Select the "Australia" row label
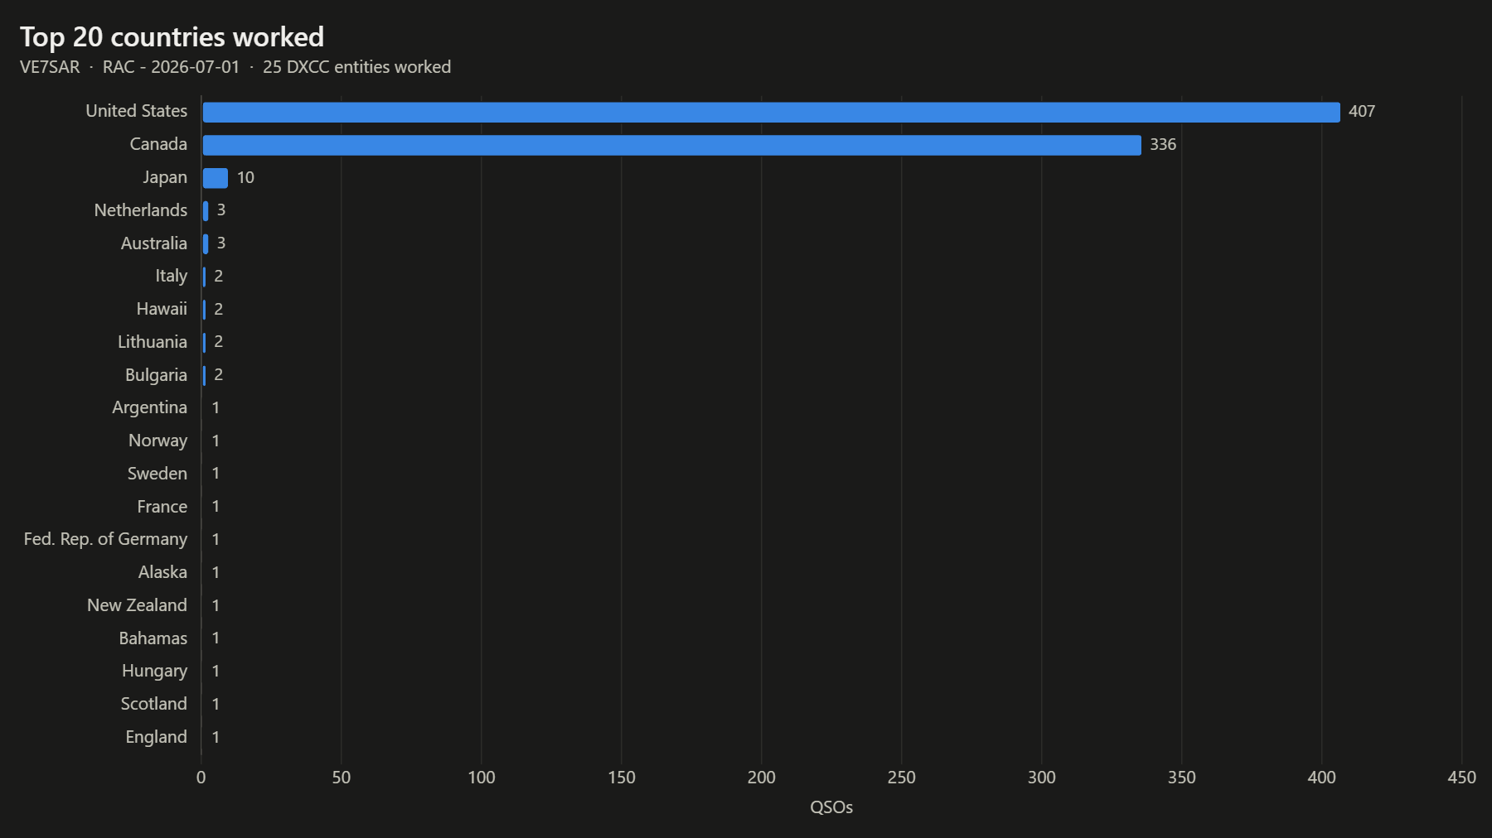The image size is (1492, 838). point(154,243)
